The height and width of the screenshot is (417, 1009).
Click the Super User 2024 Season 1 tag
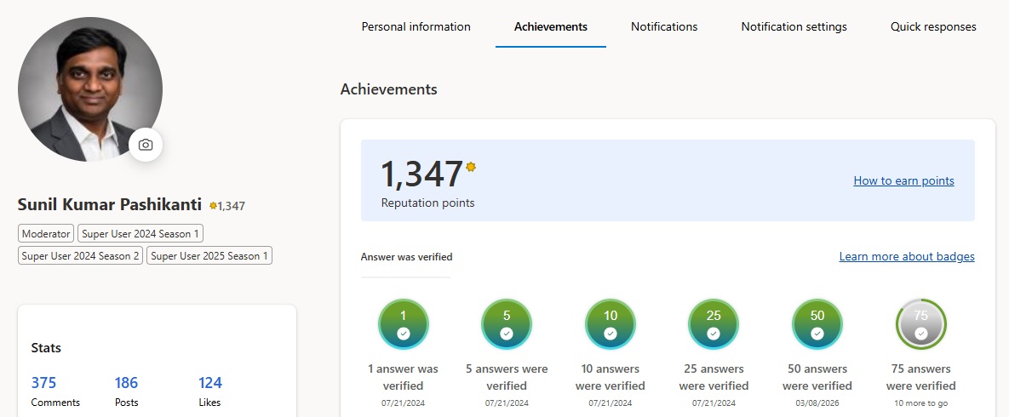[x=140, y=233]
